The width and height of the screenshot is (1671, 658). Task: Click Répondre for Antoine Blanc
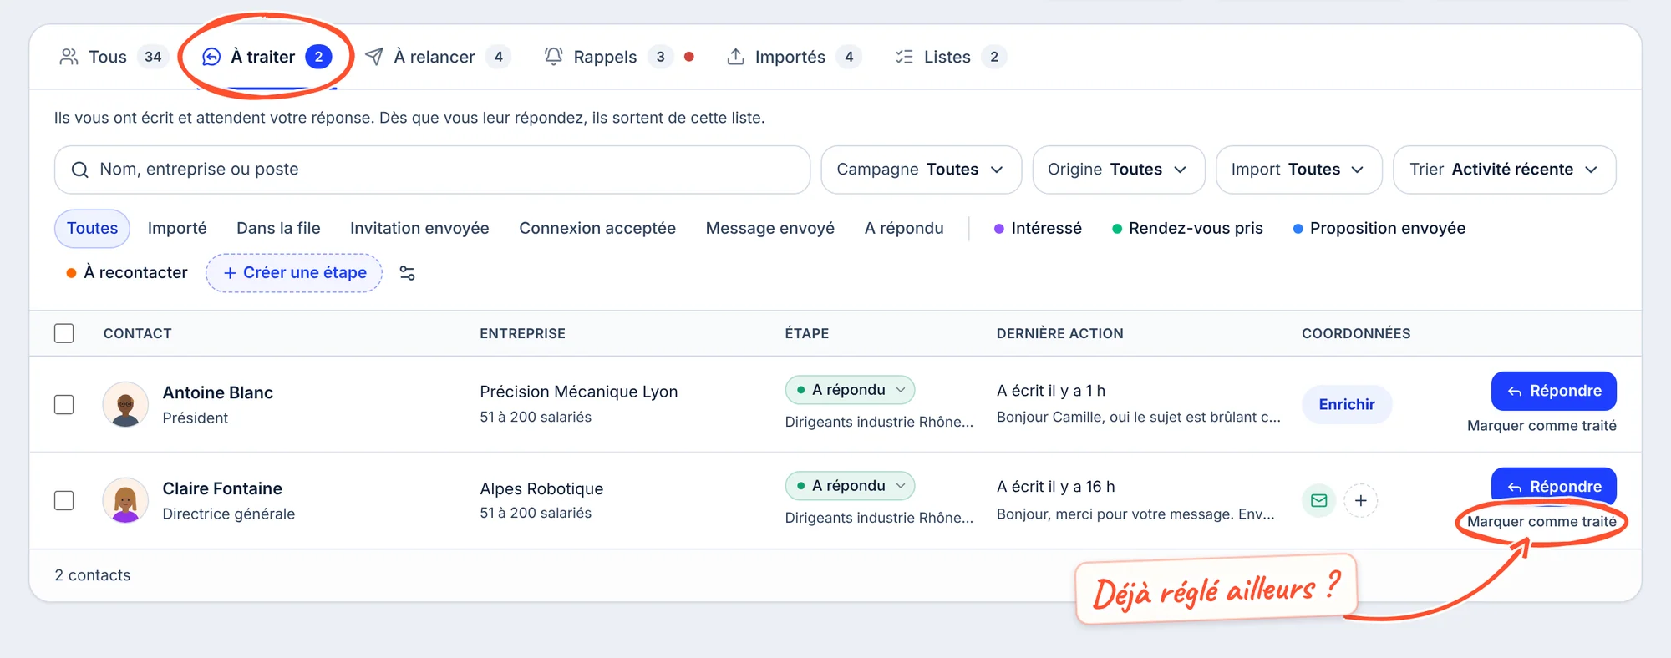point(1553,391)
